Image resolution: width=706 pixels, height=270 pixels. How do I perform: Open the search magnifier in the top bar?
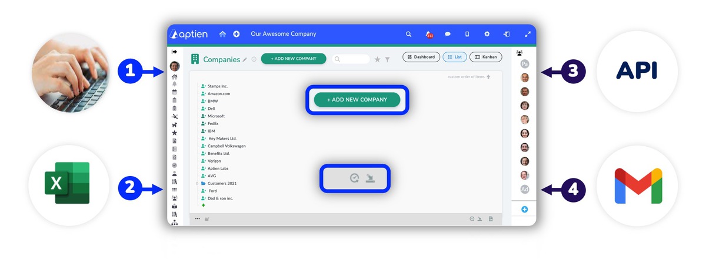[408, 34]
